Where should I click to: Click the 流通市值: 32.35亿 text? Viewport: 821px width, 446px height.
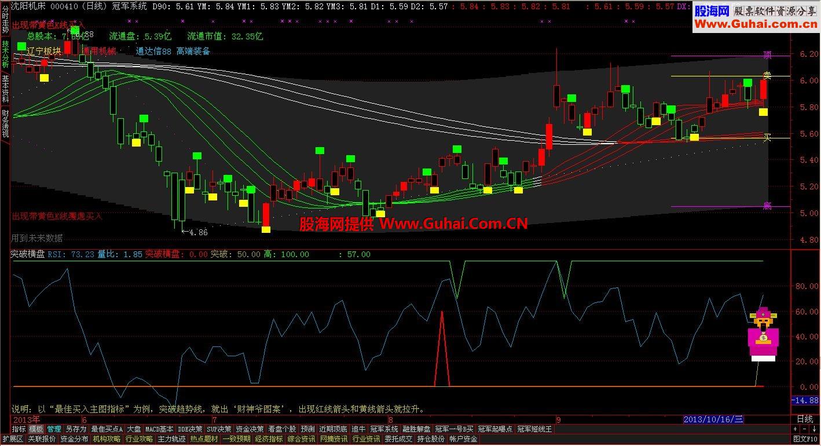tap(225, 36)
